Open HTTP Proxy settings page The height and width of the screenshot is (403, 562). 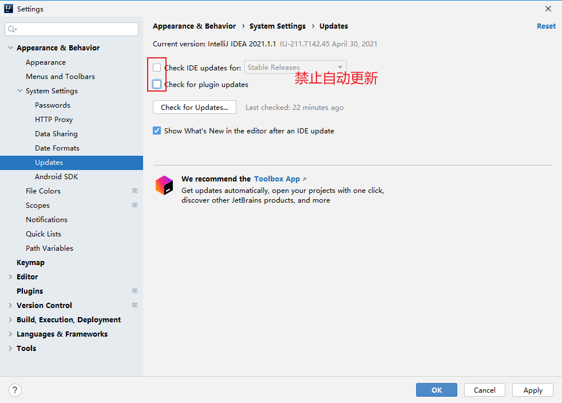click(54, 120)
